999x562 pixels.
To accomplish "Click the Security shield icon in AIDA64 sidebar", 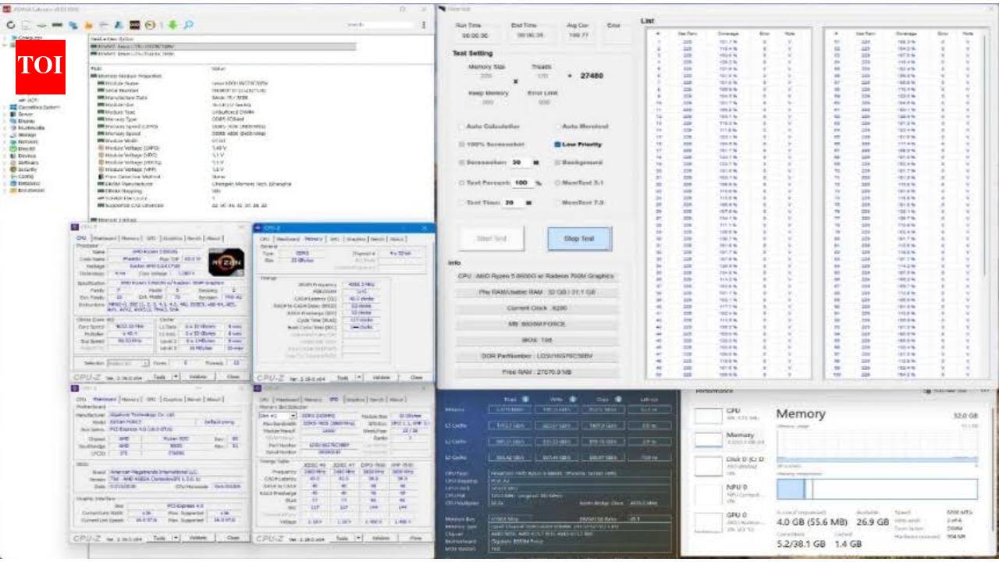I will coord(12,169).
